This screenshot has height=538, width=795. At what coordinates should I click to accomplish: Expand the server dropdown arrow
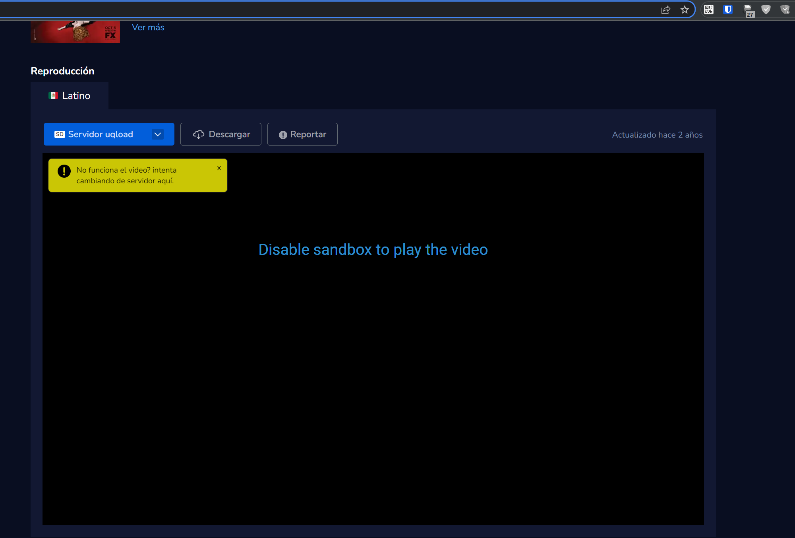[158, 134]
